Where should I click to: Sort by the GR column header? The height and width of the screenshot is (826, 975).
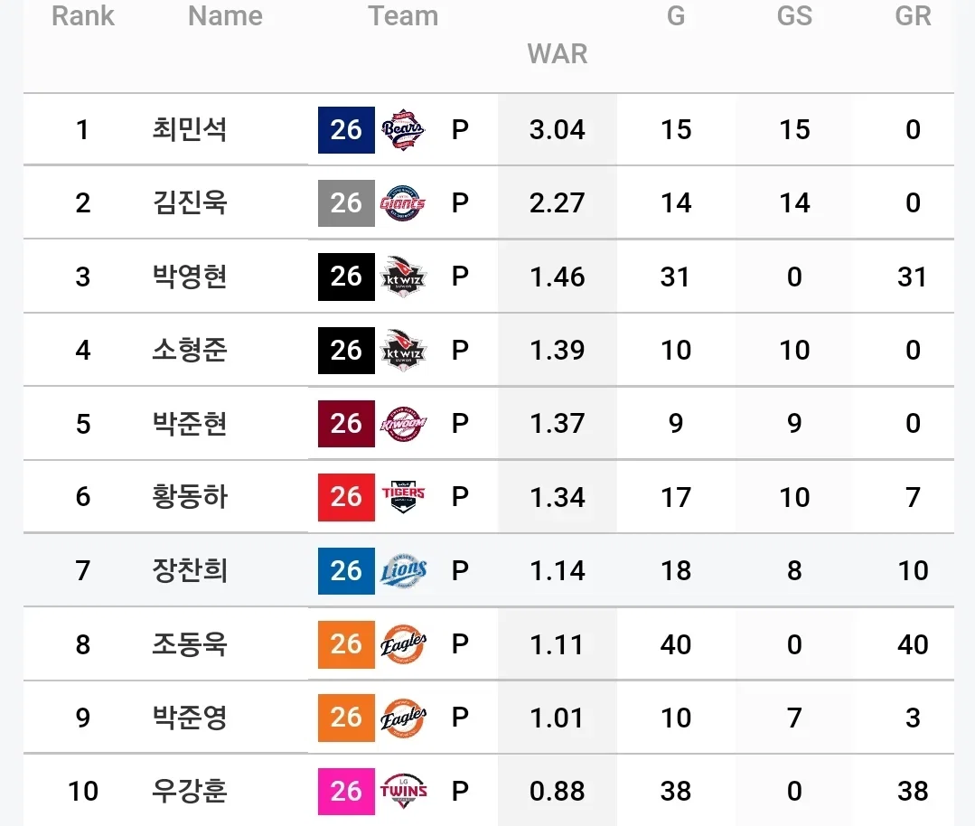(913, 15)
